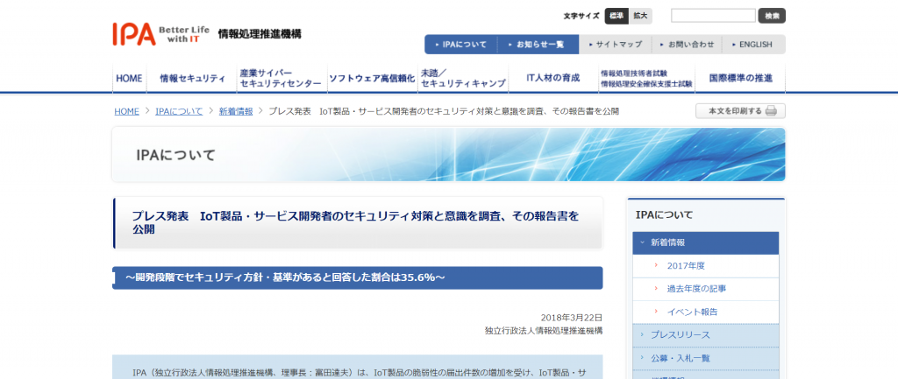Image resolution: width=898 pixels, height=379 pixels.
Task: Click IPAについて breadcrumb link
Action: [179, 111]
